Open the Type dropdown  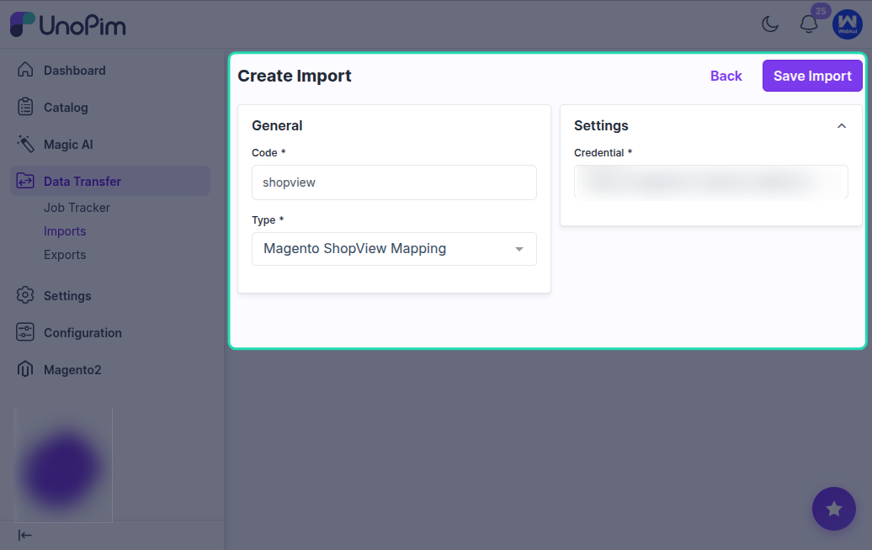(394, 249)
